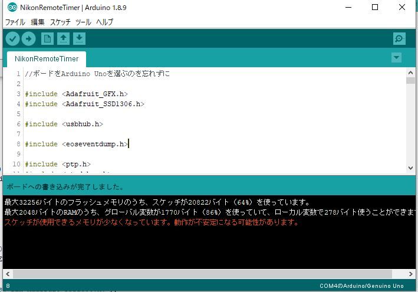The image size is (418, 292).
Task: Open a sketch with the up-arrow icon
Action: pos(63,39)
